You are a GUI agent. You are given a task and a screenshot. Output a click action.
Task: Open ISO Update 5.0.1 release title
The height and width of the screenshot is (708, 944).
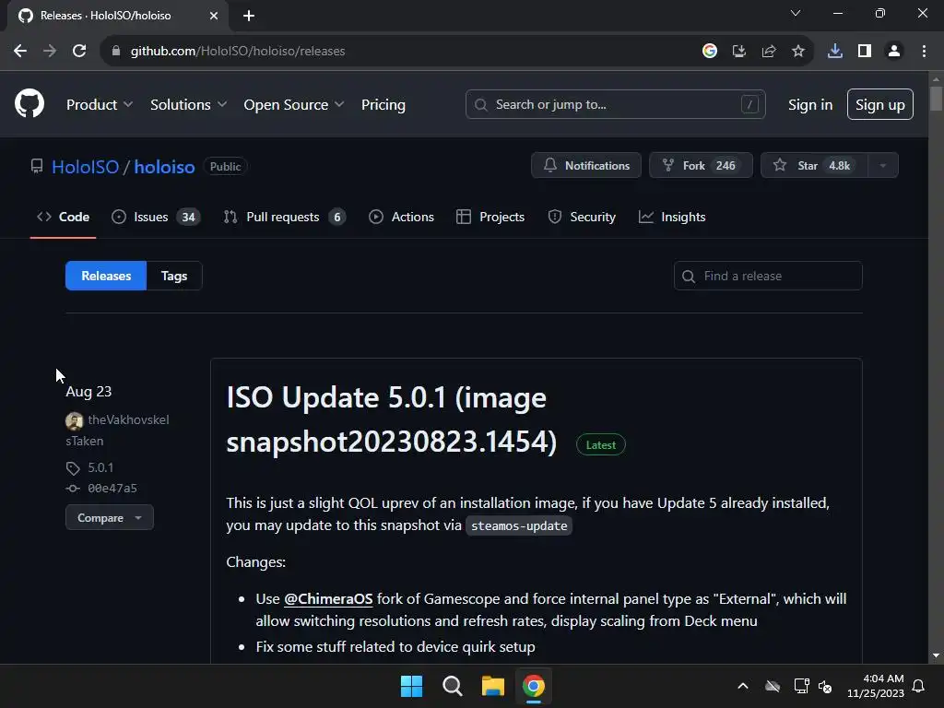pos(391,419)
